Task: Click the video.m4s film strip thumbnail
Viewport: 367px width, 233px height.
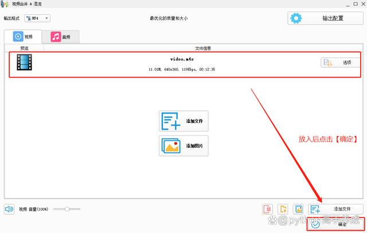Action: click(x=25, y=63)
